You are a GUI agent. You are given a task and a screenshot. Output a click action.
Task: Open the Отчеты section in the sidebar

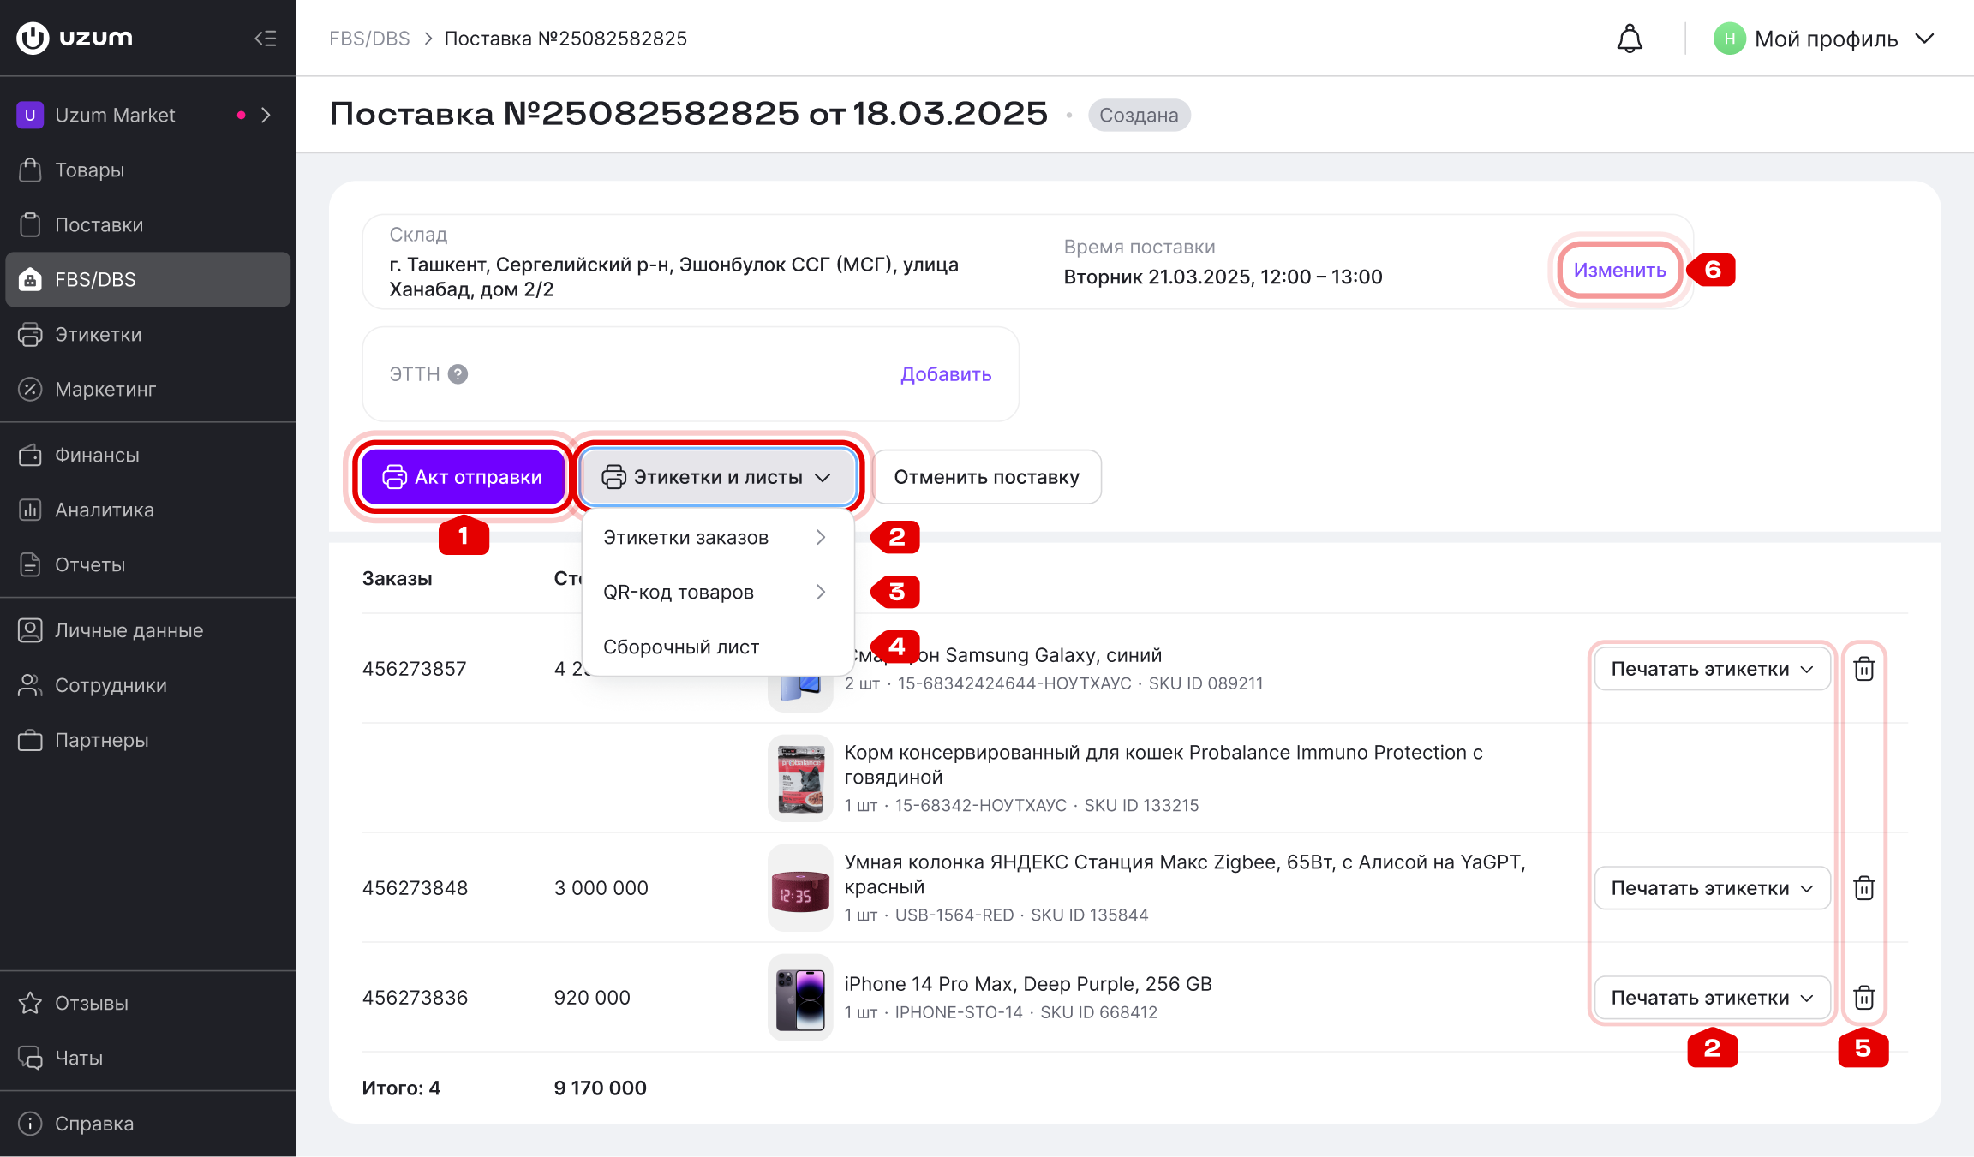click(x=147, y=565)
